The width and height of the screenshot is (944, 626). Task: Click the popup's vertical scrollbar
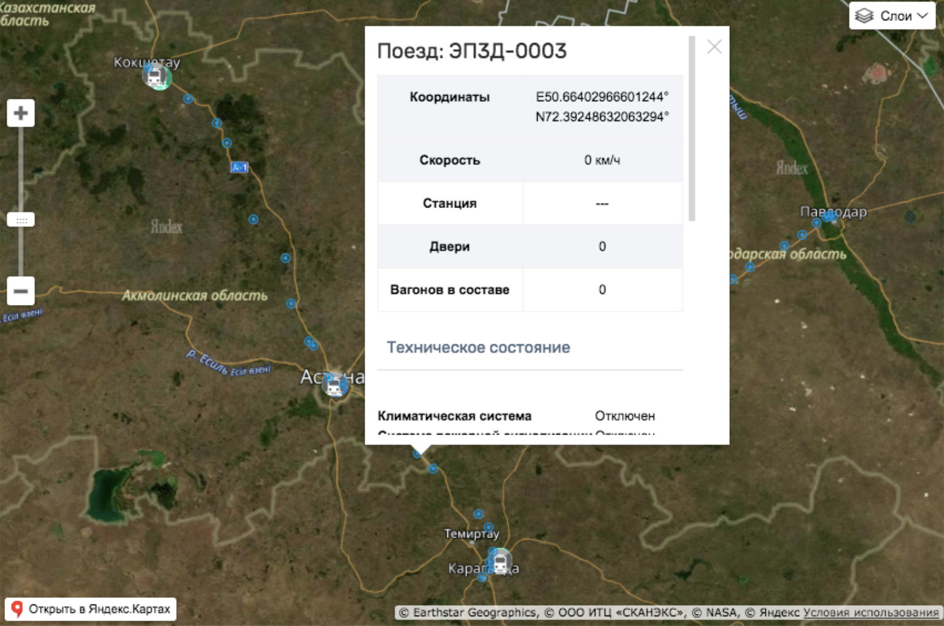click(x=692, y=129)
